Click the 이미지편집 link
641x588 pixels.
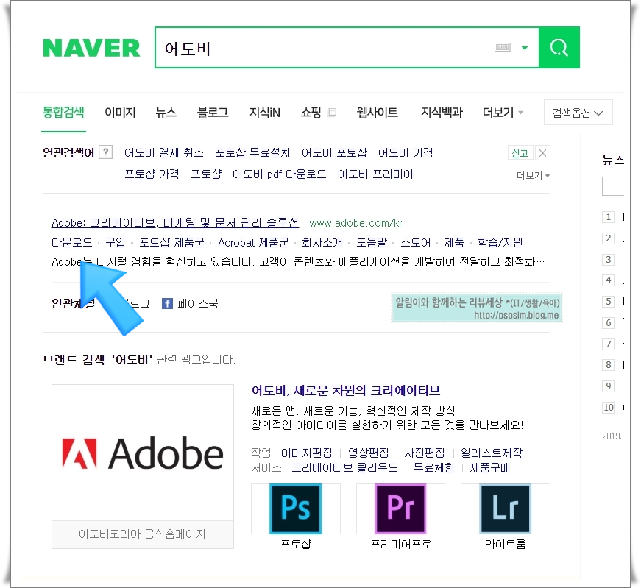[307, 453]
